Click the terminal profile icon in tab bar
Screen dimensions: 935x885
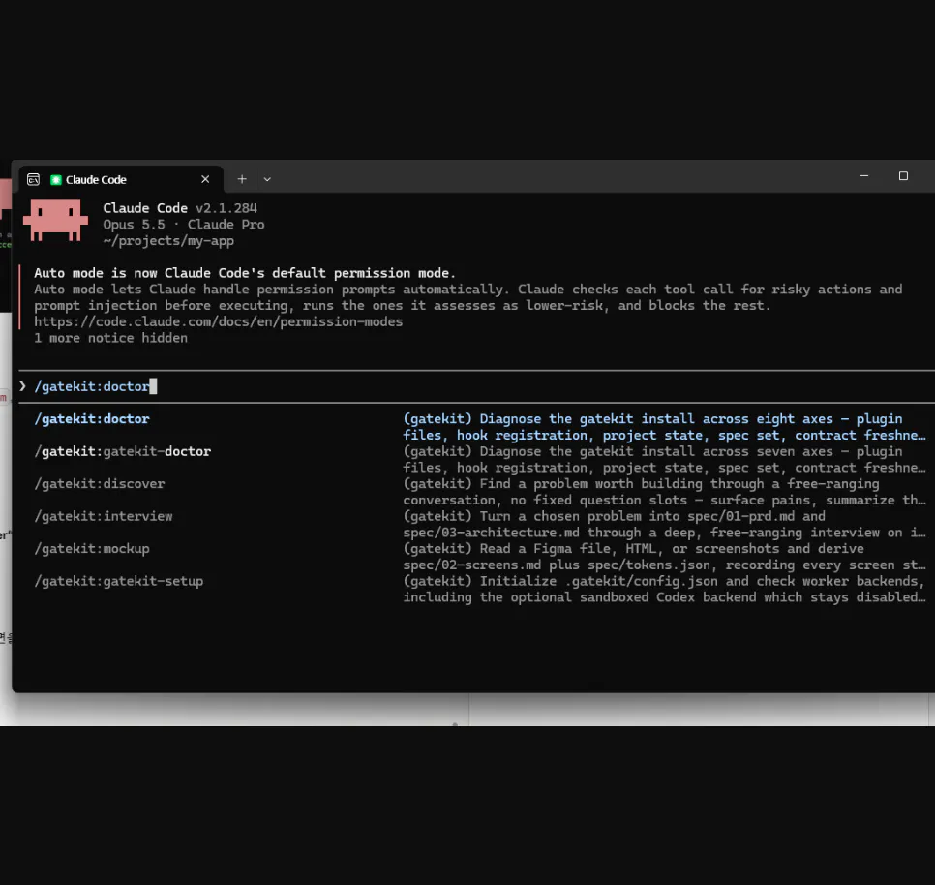[33, 179]
